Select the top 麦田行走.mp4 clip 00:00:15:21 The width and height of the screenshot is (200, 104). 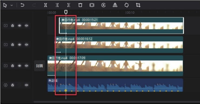[x=121, y=26]
